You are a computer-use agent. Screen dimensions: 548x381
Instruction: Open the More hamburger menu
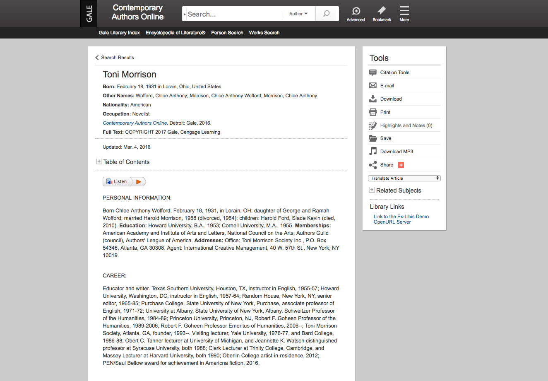click(x=404, y=10)
